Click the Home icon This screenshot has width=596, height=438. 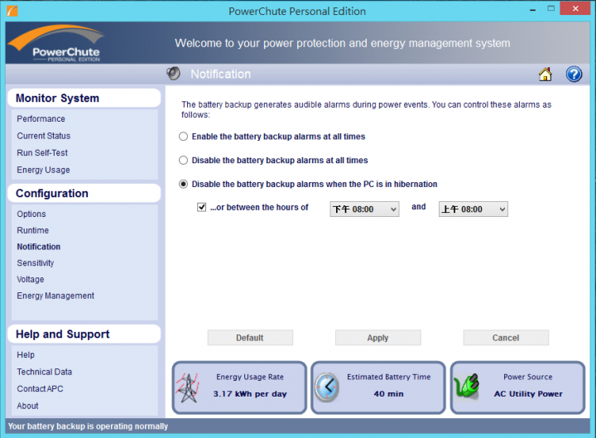(545, 75)
